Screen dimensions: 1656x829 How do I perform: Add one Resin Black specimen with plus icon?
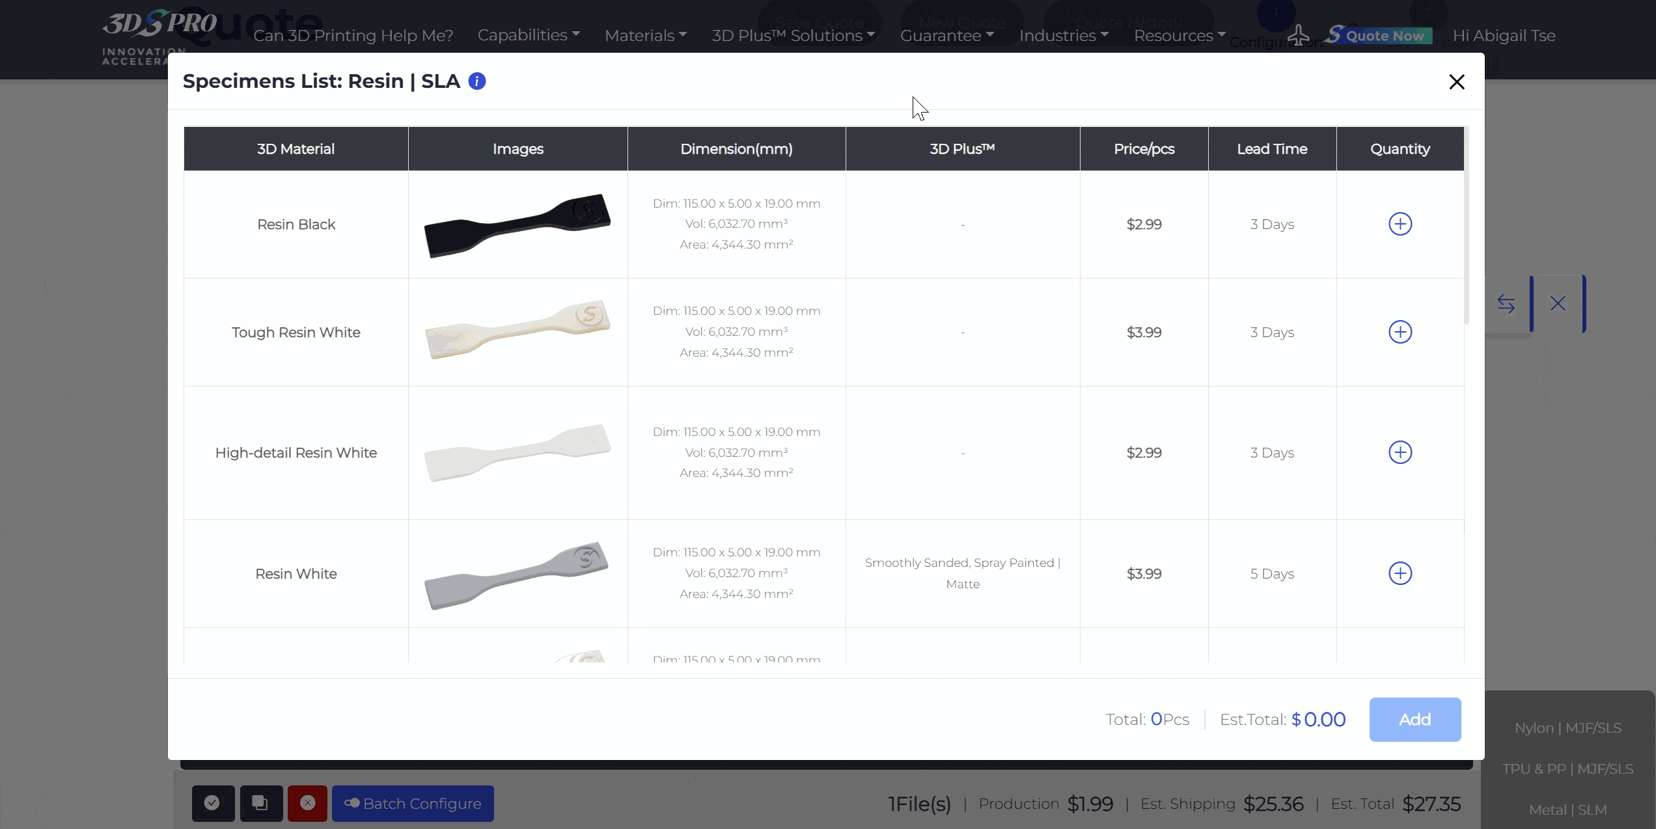(x=1400, y=224)
